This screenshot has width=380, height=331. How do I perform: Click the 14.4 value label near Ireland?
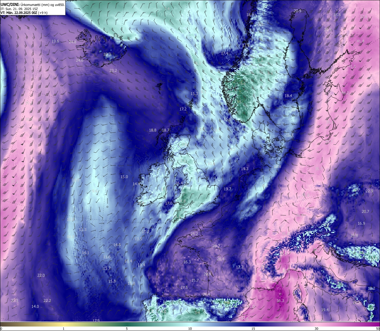136,184
